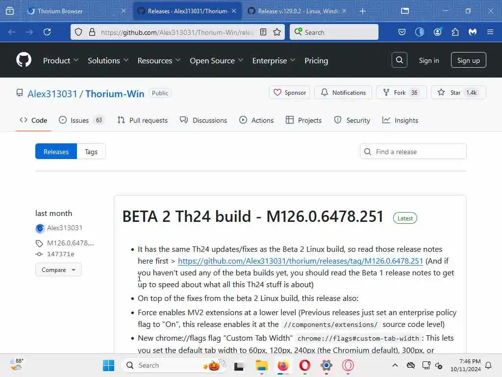The height and width of the screenshot is (377, 502).
Task: Open the Pricing page
Action: pyautogui.click(x=316, y=60)
